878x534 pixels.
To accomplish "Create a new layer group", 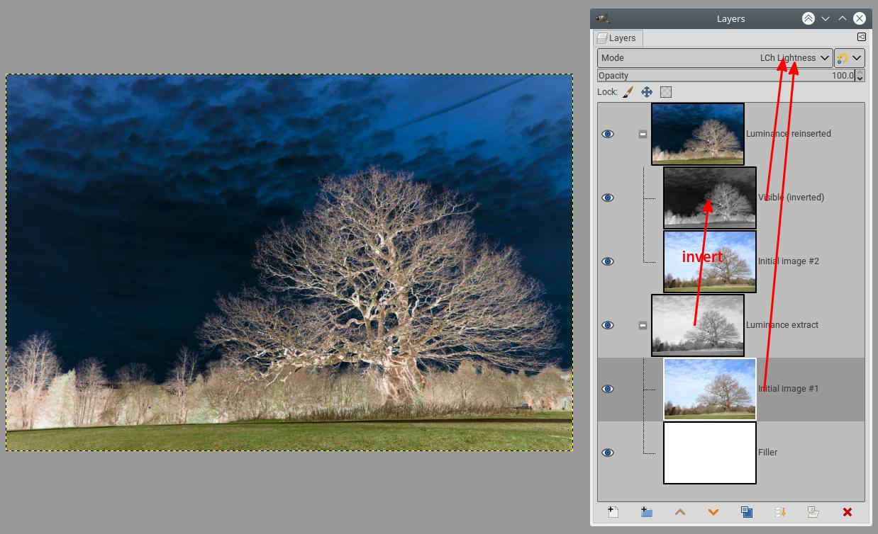I will click(x=646, y=511).
